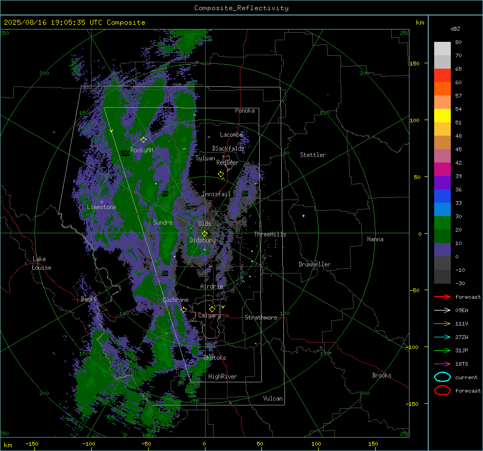Click the ThreeHills city label
The width and height of the screenshot is (483, 451).
(270, 234)
